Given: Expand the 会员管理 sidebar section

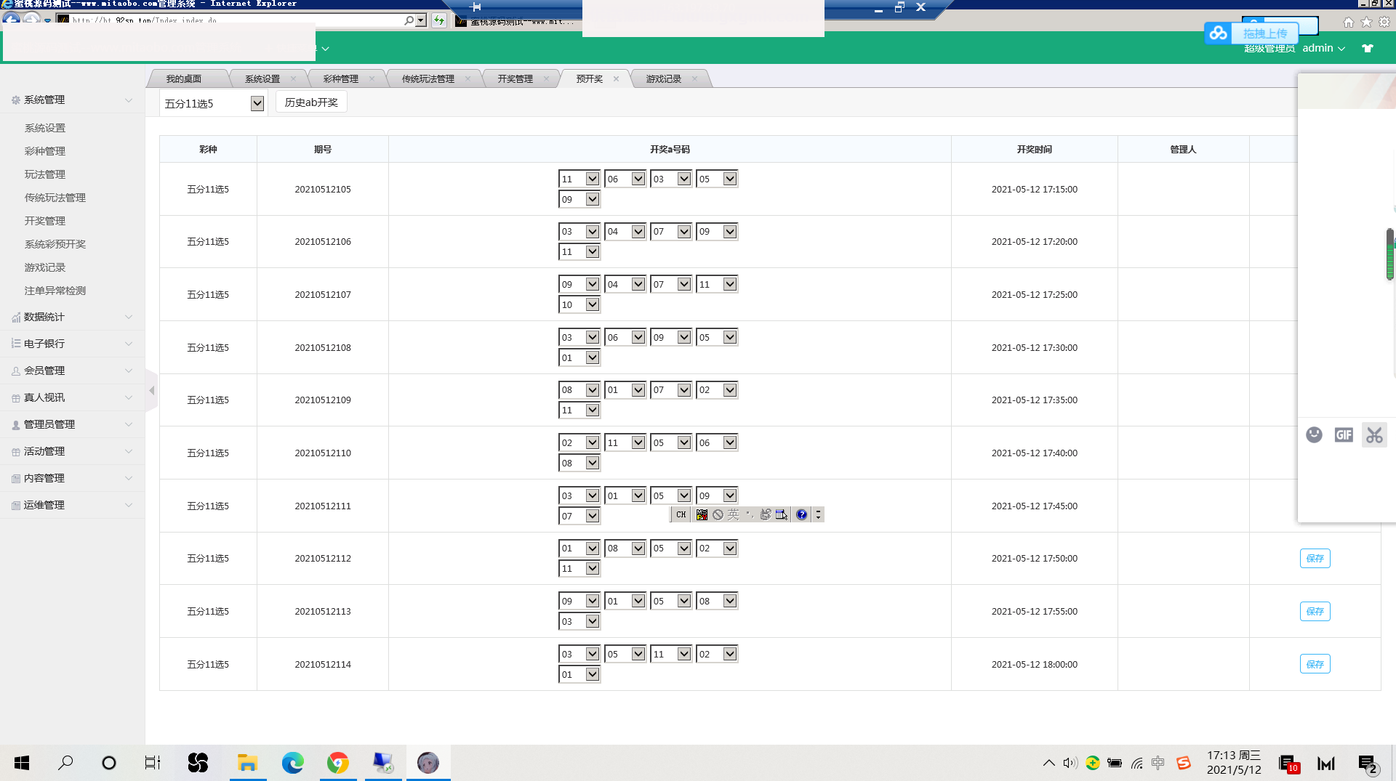Looking at the screenshot, I should [72, 371].
